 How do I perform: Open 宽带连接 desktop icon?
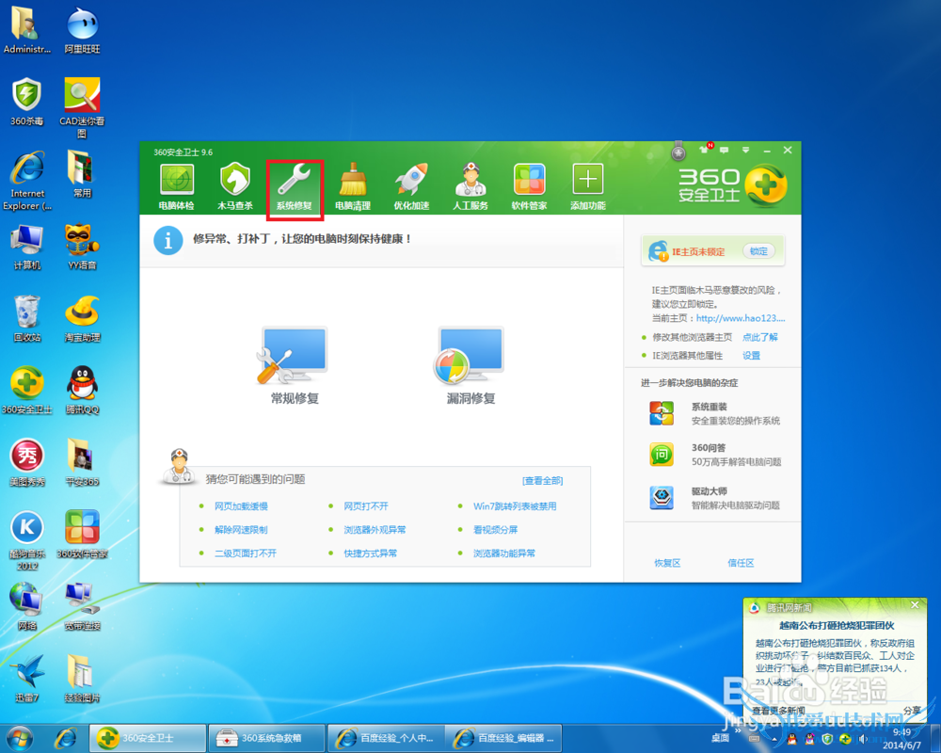tap(82, 606)
